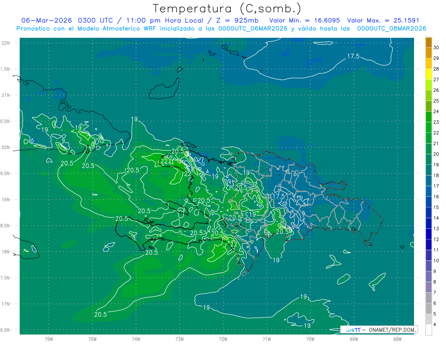Pick the gray color band between 5 and 6
Viewport: 446px width, 344px height.
tap(429, 309)
